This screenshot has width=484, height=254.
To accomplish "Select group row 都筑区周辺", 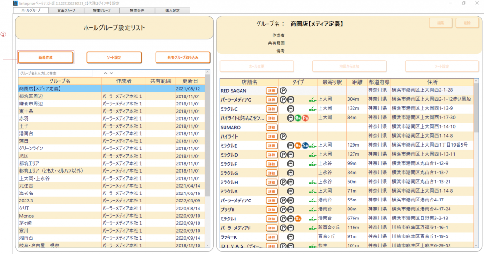I will [x=112, y=96].
